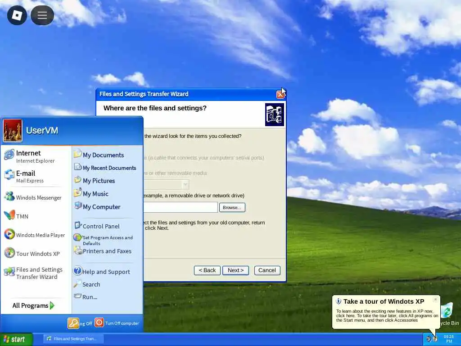The width and height of the screenshot is (461, 346).
Task: Click the UserVM username text
Action: (42, 130)
